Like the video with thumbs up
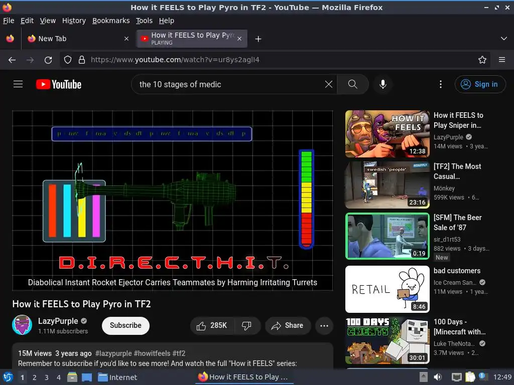This screenshot has width=514, height=385. (212, 325)
